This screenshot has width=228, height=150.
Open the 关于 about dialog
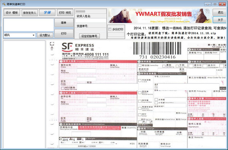point(220,20)
